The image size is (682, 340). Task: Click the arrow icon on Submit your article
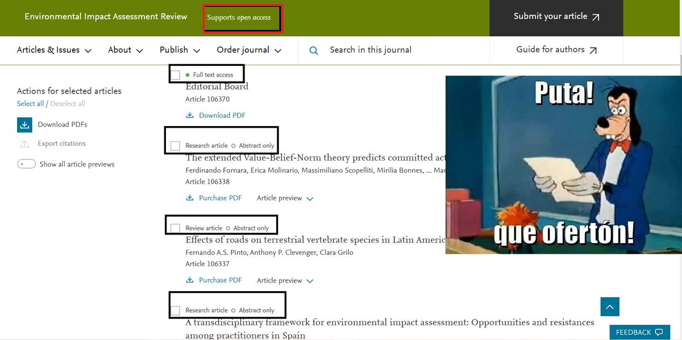pyautogui.click(x=594, y=16)
